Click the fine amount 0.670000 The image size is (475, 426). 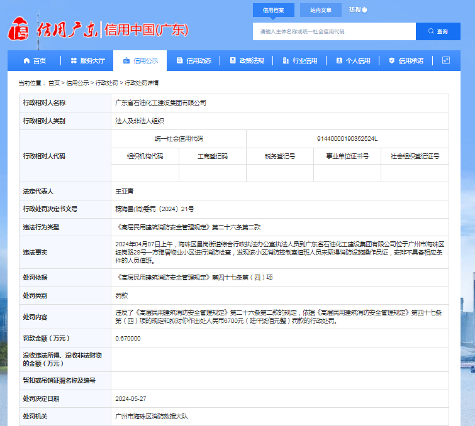[128, 339]
